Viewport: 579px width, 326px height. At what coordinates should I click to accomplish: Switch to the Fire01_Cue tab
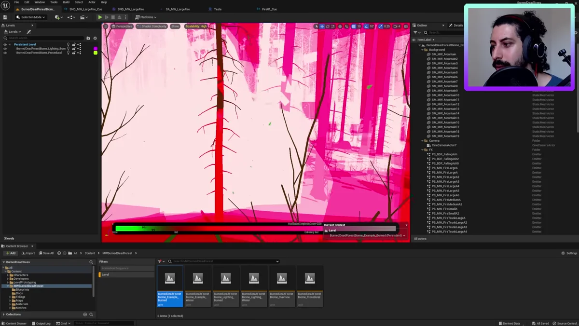click(x=269, y=9)
